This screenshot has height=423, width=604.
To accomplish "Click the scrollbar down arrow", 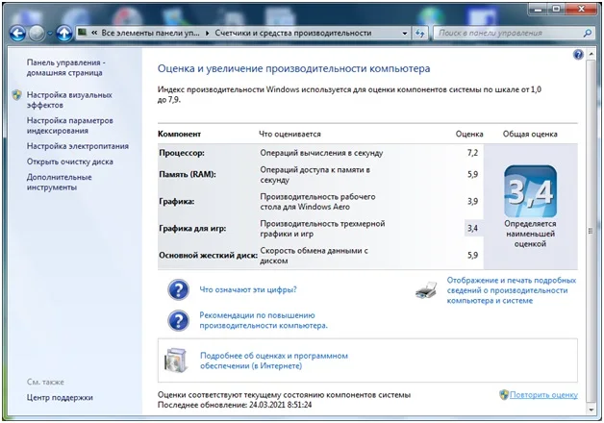I will point(591,410).
